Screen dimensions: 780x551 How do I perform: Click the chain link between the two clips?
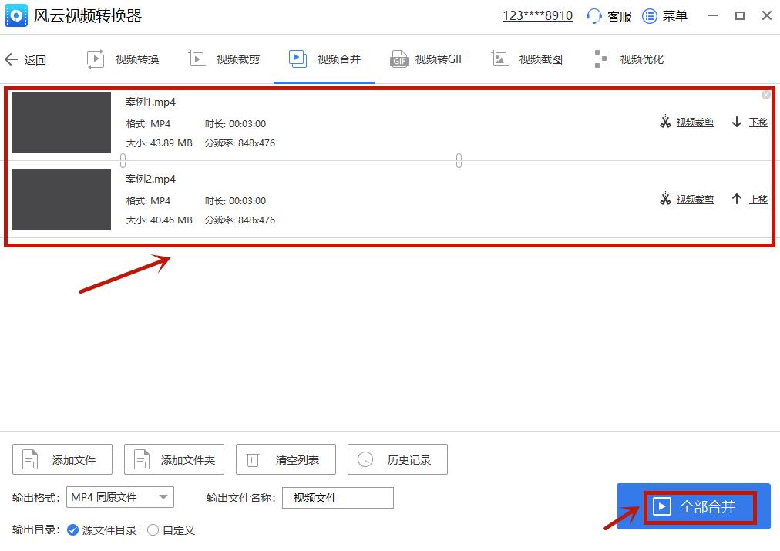click(459, 160)
